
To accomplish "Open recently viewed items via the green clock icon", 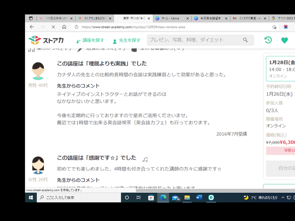I will pos(268,39).
